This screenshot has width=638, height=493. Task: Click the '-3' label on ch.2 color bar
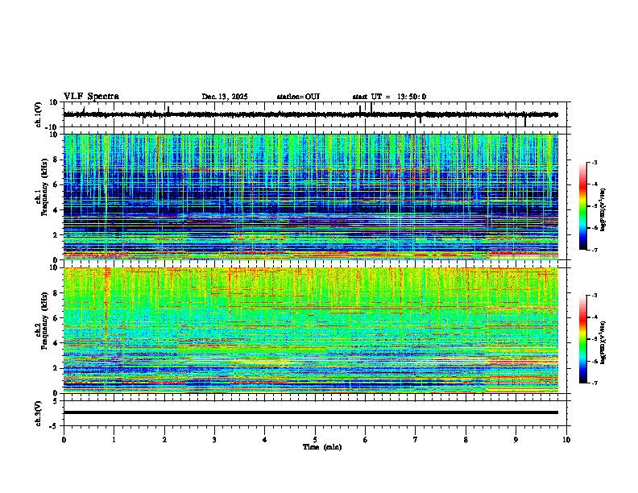pos(594,296)
